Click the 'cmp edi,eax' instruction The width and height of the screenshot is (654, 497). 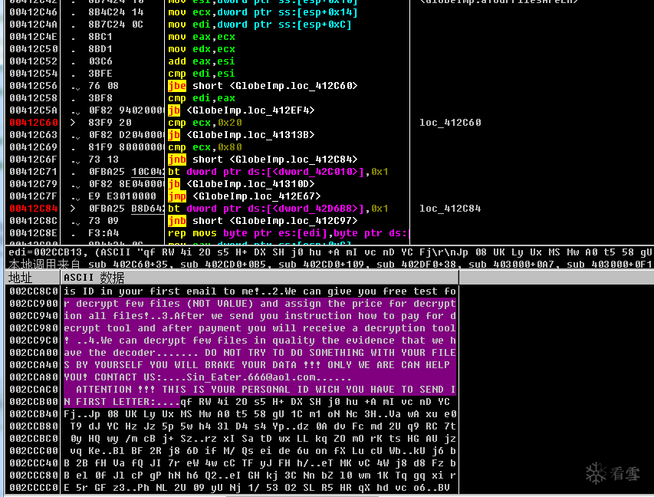202,98
